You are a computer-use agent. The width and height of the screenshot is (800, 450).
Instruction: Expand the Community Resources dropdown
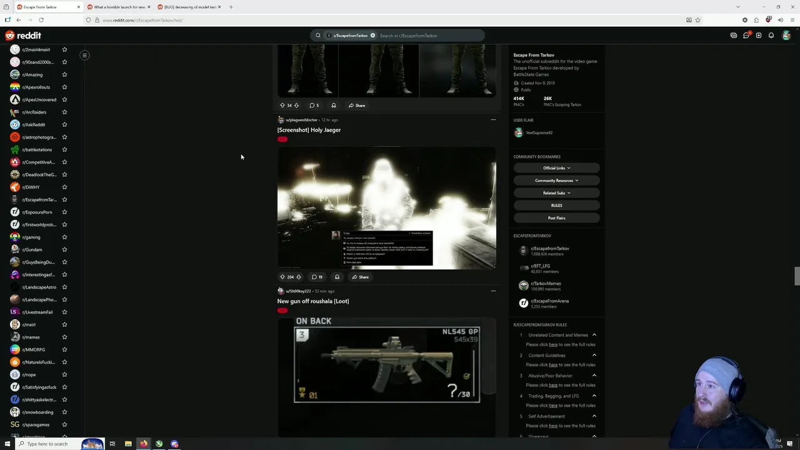click(x=556, y=181)
